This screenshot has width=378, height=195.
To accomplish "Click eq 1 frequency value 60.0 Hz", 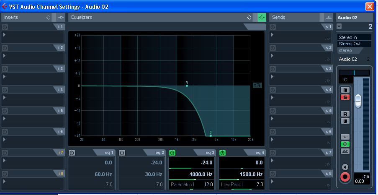I will (x=103, y=174).
